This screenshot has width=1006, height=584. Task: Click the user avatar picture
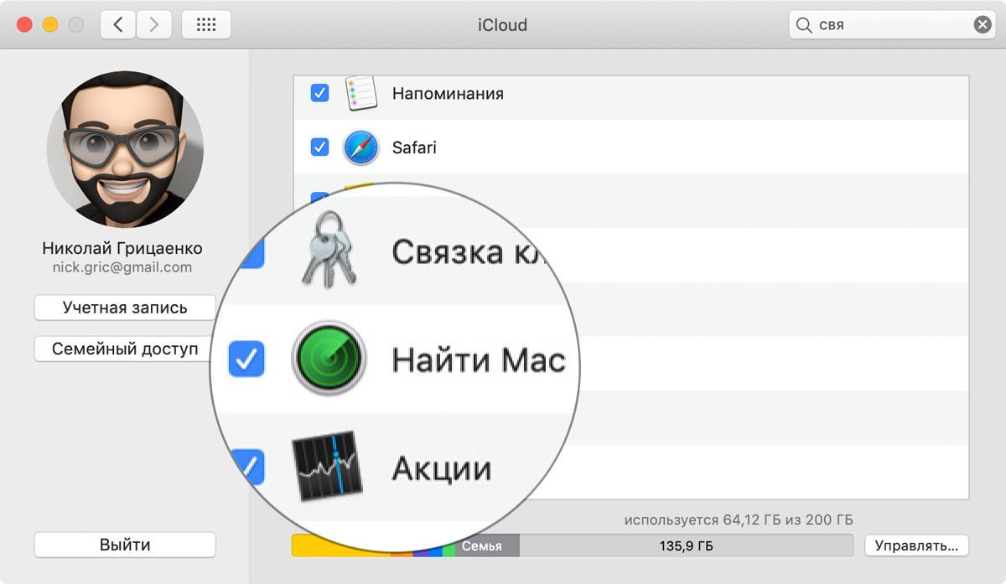125,148
